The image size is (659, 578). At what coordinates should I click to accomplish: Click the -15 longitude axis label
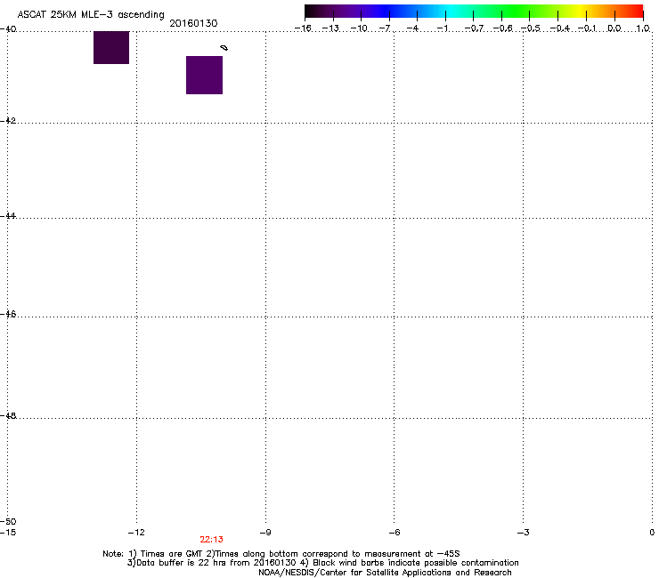point(8,533)
